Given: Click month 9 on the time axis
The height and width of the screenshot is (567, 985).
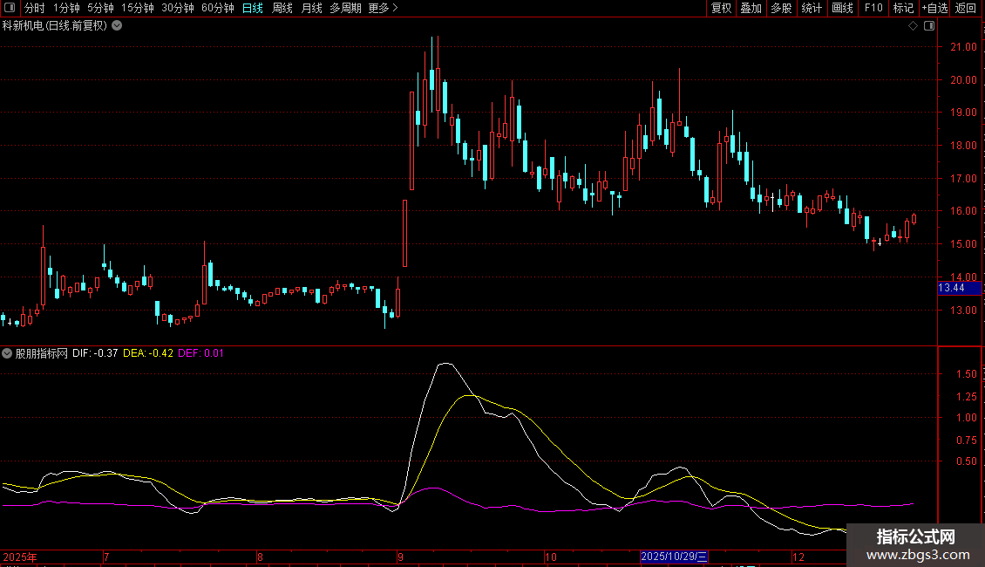Looking at the screenshot, I should (400, 557).
